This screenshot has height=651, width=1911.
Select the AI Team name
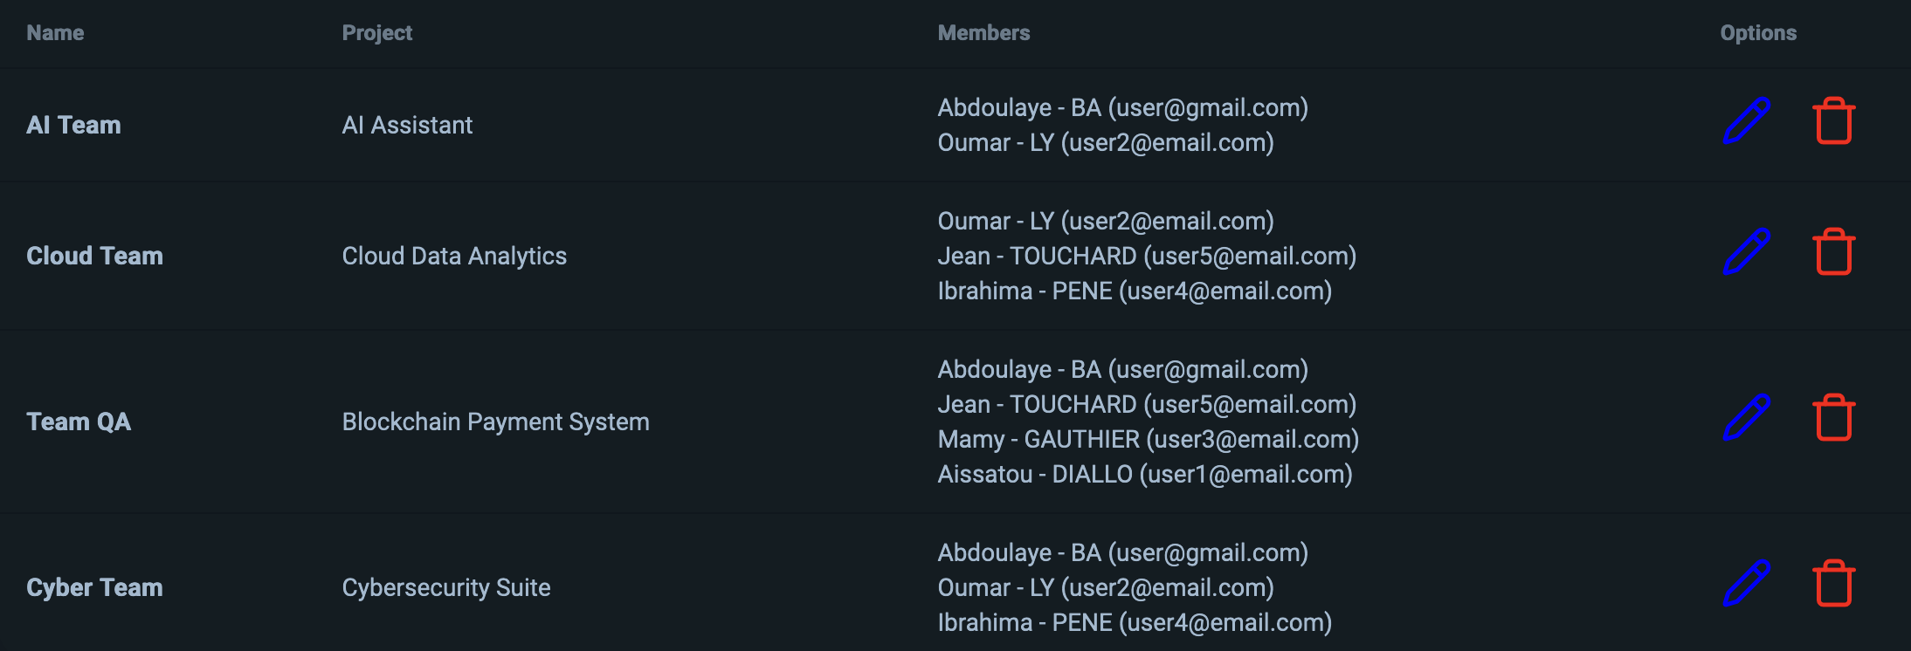[x=73, y=125]
